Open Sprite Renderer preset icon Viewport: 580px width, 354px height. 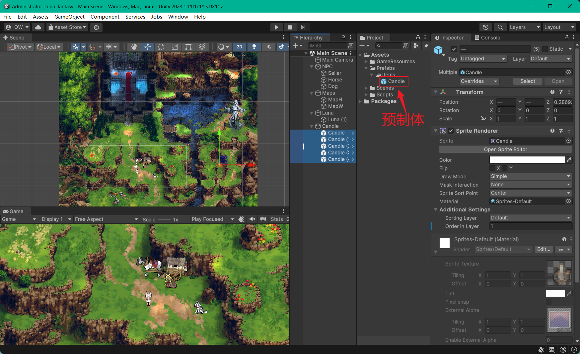point(561,131)
